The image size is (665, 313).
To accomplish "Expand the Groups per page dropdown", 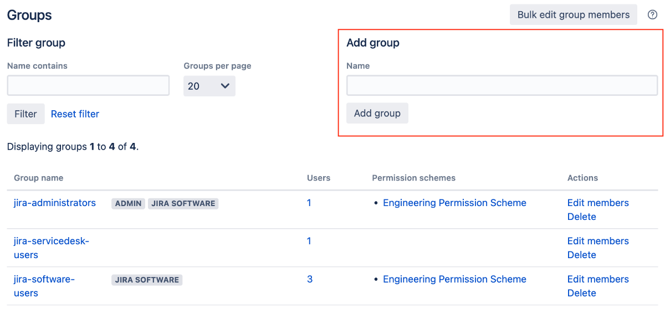I will point(209,86).
